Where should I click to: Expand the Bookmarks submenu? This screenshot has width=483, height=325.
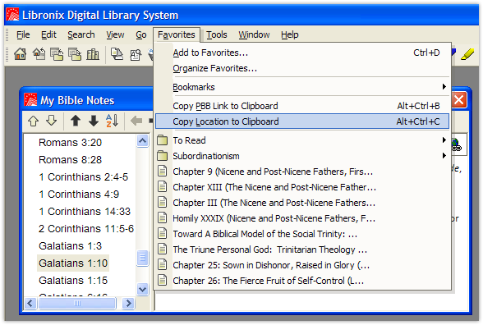302,87
